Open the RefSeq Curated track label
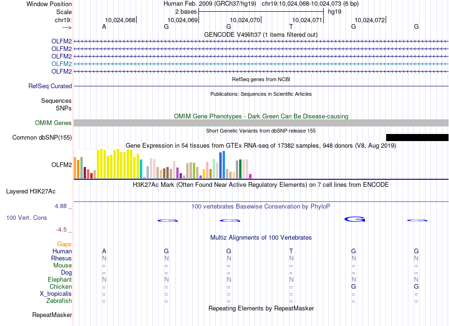 click(x=50, y=86)
